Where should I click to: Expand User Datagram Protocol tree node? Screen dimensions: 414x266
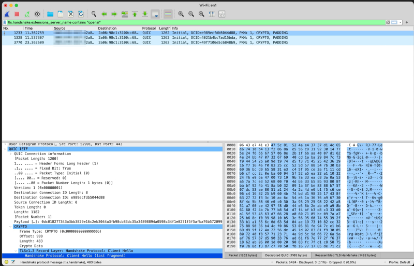5,144
